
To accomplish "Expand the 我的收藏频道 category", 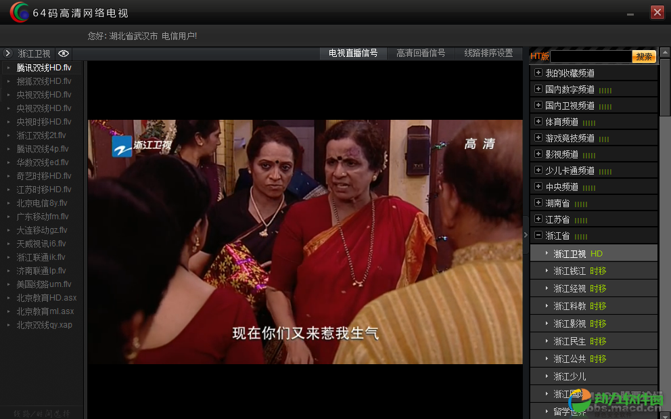I will click(538, 73).
